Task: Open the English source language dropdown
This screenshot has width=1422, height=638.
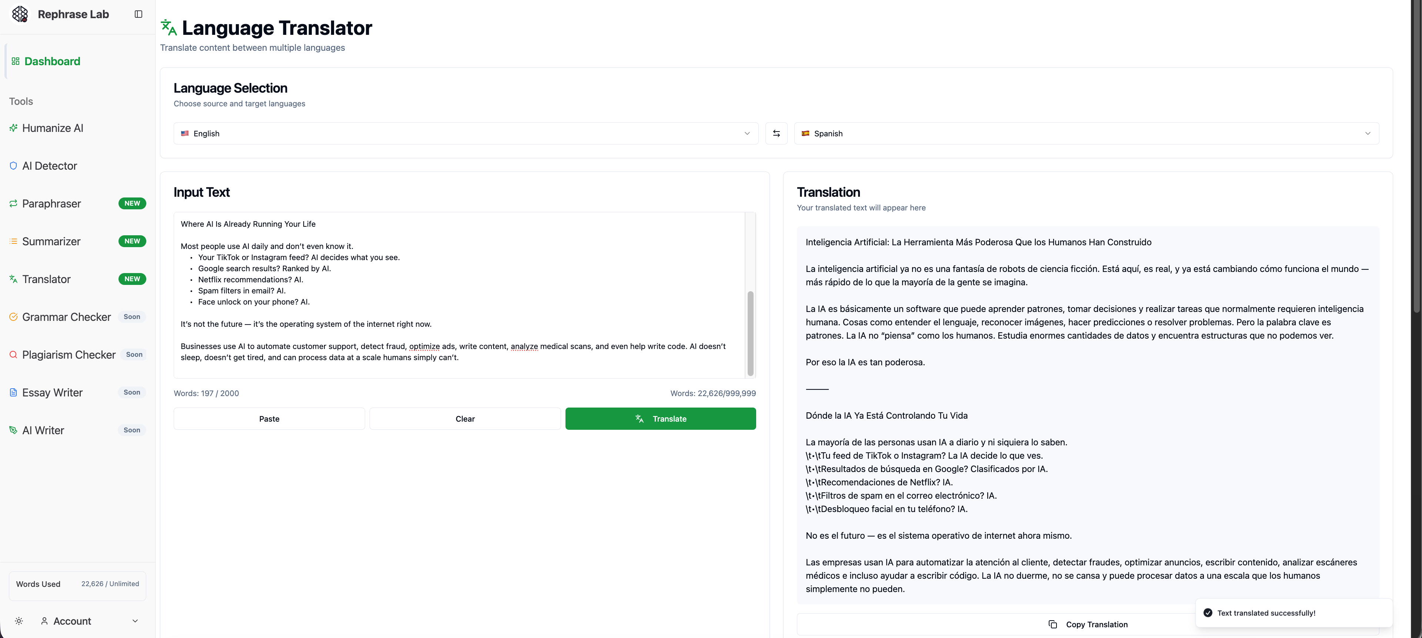Action: (x=465, y=133)
